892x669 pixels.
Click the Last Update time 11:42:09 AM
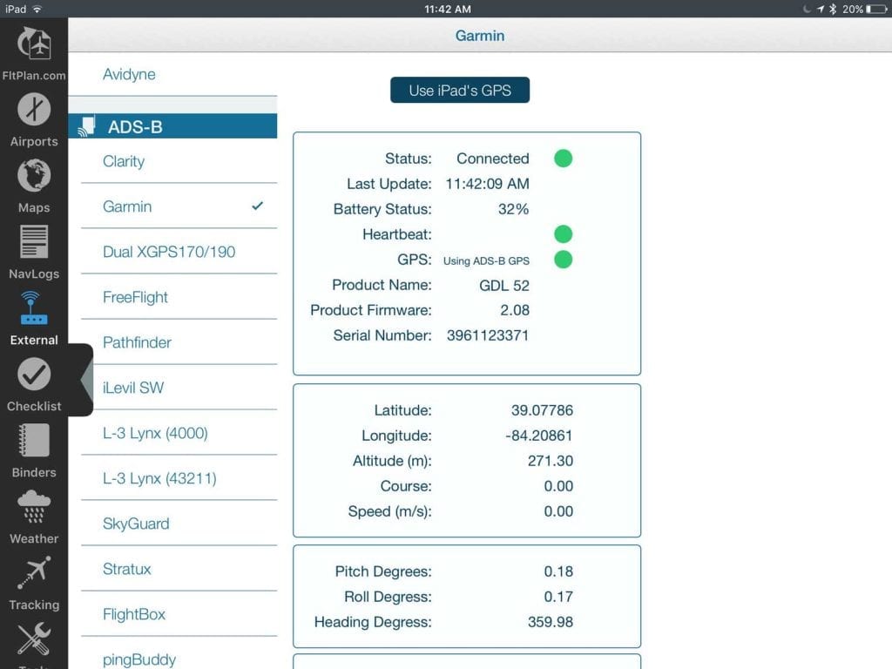[488, 184]
